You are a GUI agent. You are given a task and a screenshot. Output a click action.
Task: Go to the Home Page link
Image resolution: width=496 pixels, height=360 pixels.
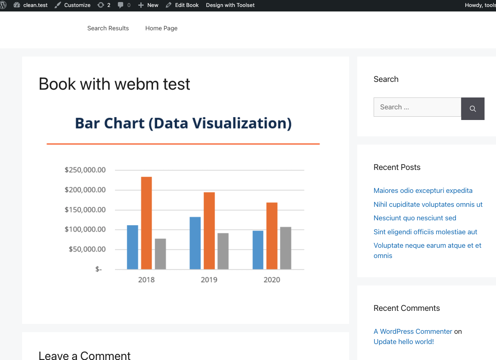pos(161,28)
